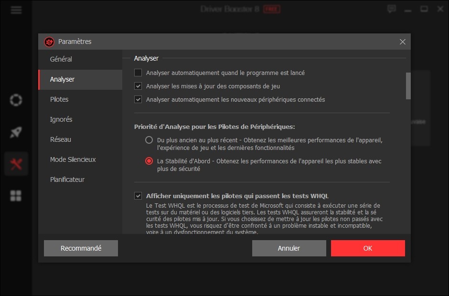
Task: Click the settings panel vertical scrollbar thumb
Action: (x=408, y=86)
